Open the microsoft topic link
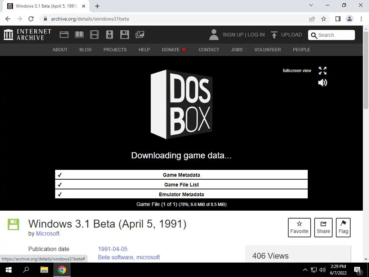Image resolution: width=369 pixels, height=277 pixels. coord(148,257)
